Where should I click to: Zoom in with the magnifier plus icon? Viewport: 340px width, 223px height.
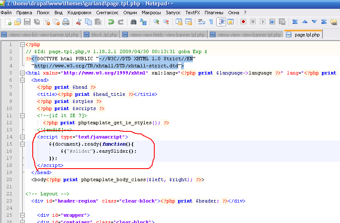coord(156,22)
